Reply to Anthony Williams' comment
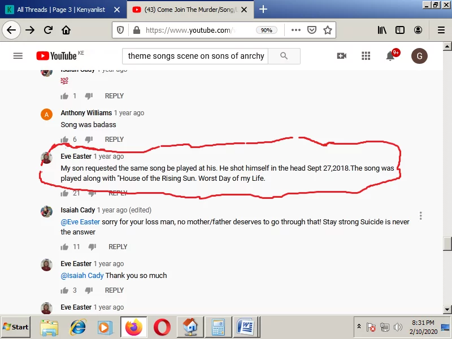 click(x=114, y=140)
